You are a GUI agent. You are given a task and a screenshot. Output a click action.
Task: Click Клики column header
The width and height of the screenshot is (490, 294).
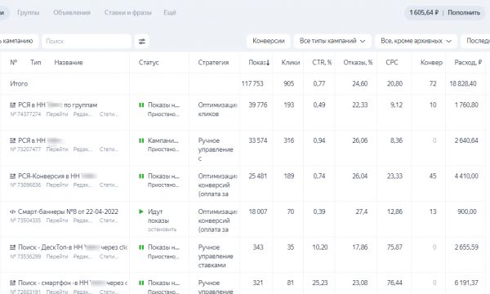[290, 63]
